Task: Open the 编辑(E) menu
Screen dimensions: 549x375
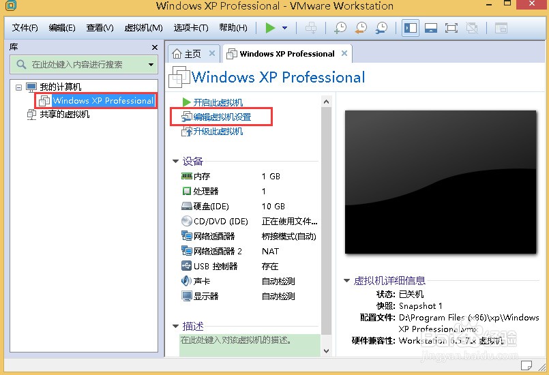Action: tap(62, 28)
